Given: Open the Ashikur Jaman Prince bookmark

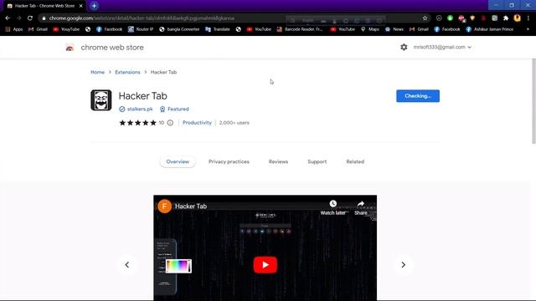Looking at the screenshot, I should tap(489, 29).
